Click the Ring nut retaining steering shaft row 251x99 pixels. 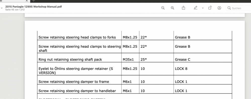pyautogui.click(x=135, y=58)
